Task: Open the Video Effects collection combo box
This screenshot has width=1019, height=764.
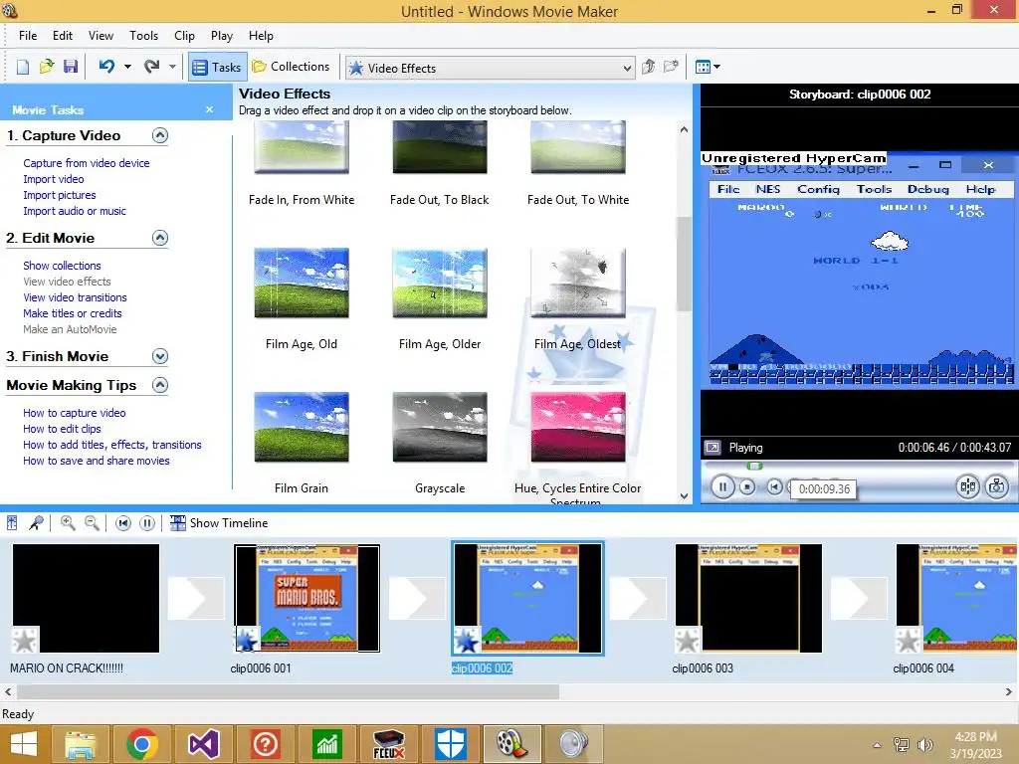Action: pos(490,68)
